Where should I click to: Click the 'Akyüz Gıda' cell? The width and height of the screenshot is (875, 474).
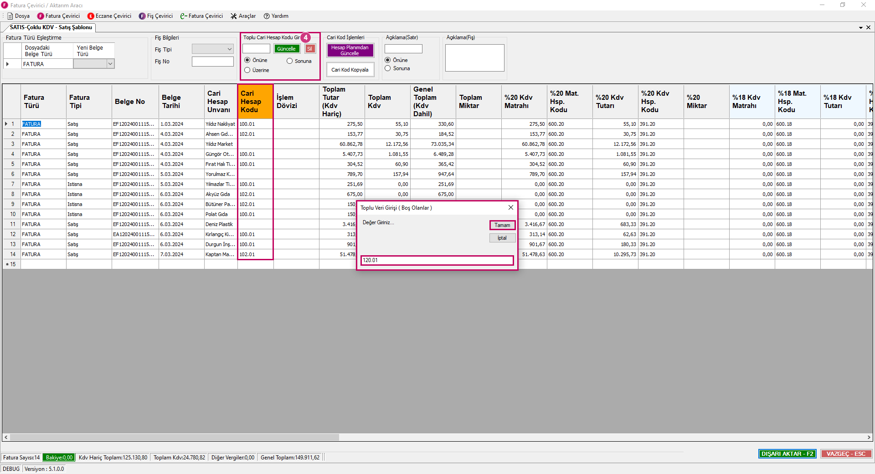(x=221, y=194)
